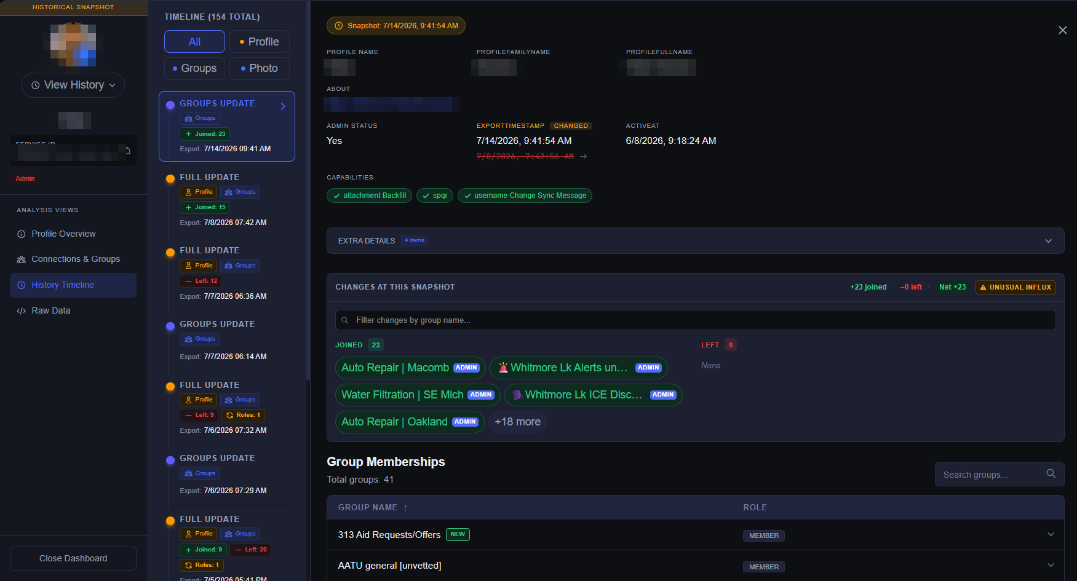The height and width of the screenshot is (581, 1077).
Task: Open Auto Repair | Oakland group chip
Action: (410, 422)
